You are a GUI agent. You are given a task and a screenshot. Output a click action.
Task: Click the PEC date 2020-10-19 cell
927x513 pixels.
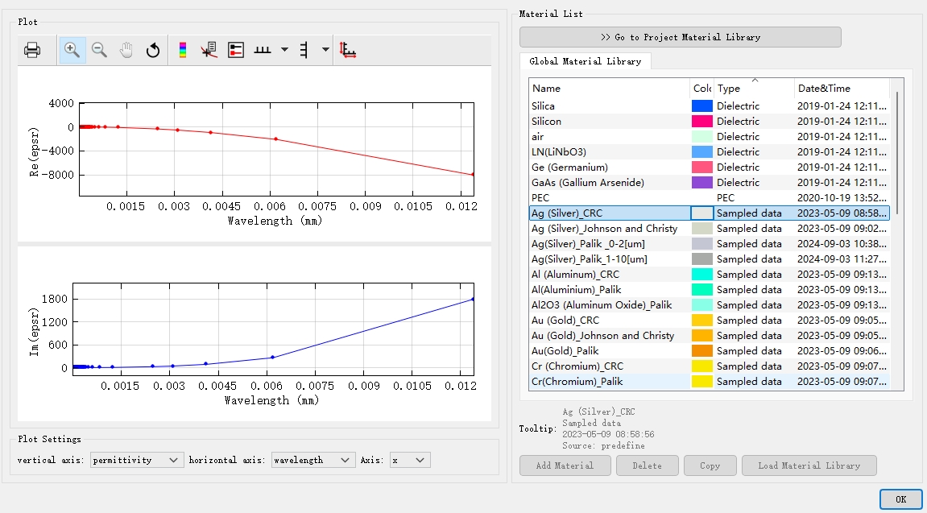(842, 198)
